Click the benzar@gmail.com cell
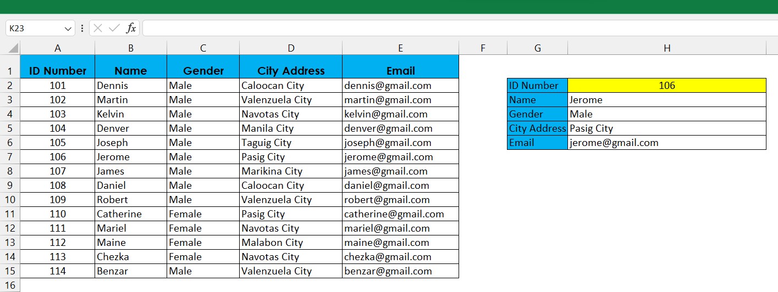Viewport: 778px width, 292px height. [x=400, y=271]
